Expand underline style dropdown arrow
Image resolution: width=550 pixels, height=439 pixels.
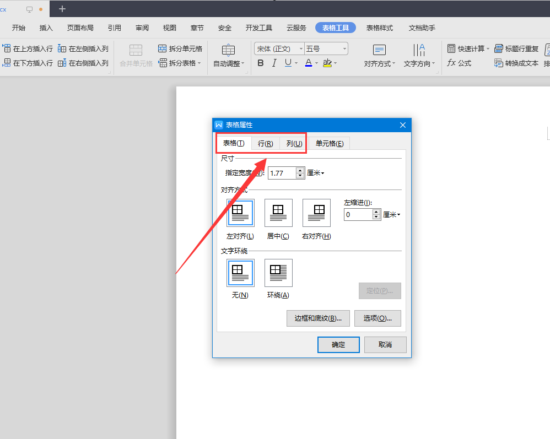(x=296, y=63)
